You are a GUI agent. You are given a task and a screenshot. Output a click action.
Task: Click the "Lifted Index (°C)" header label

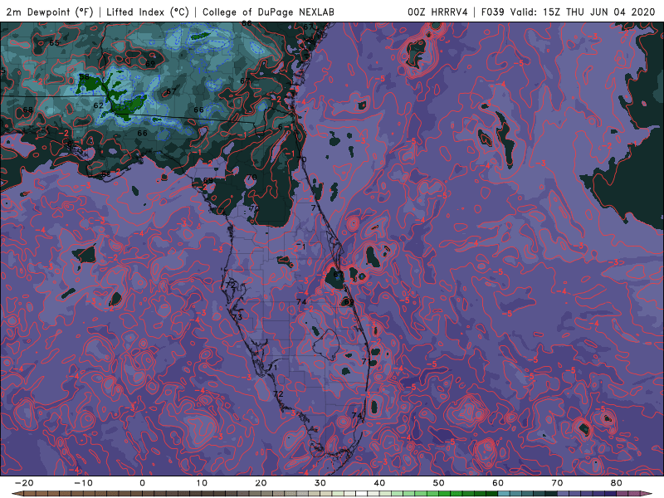(x=148, y=12)
